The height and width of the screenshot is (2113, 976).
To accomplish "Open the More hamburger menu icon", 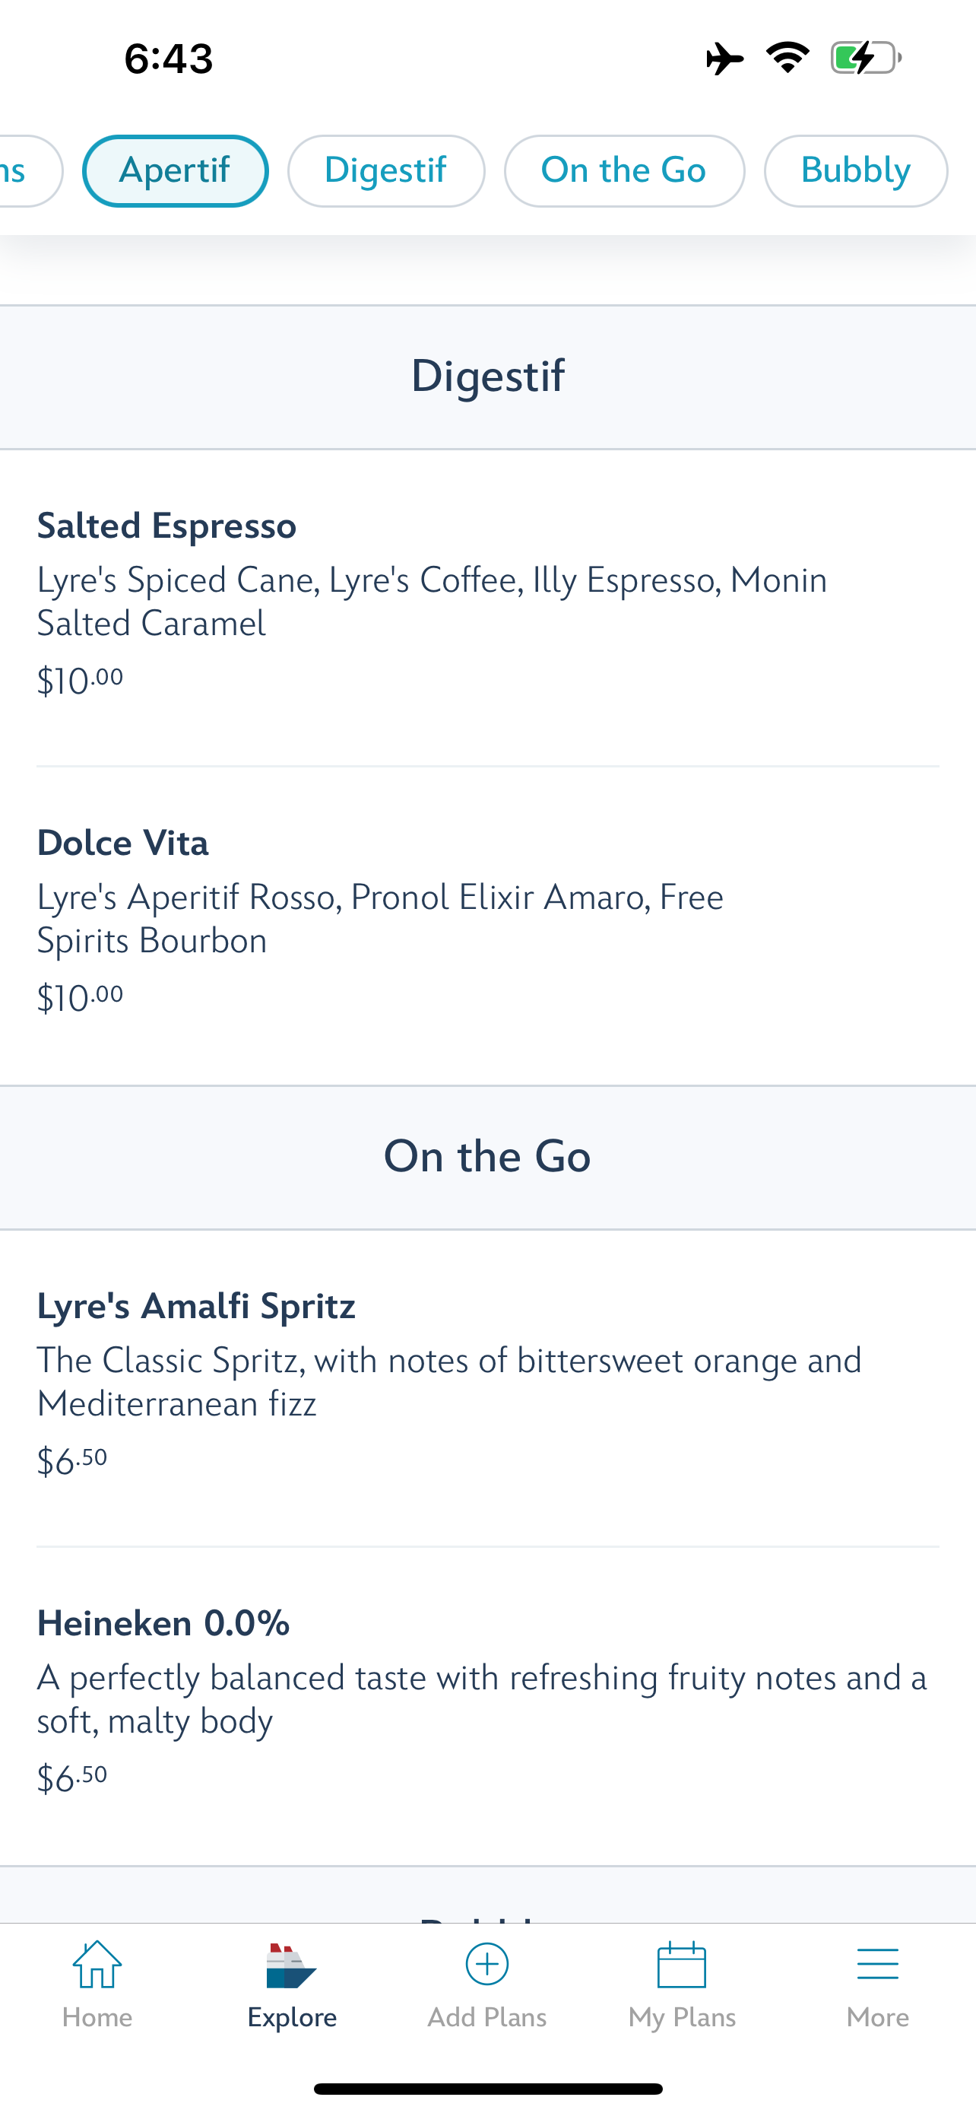I will [x=877, y=1965].
